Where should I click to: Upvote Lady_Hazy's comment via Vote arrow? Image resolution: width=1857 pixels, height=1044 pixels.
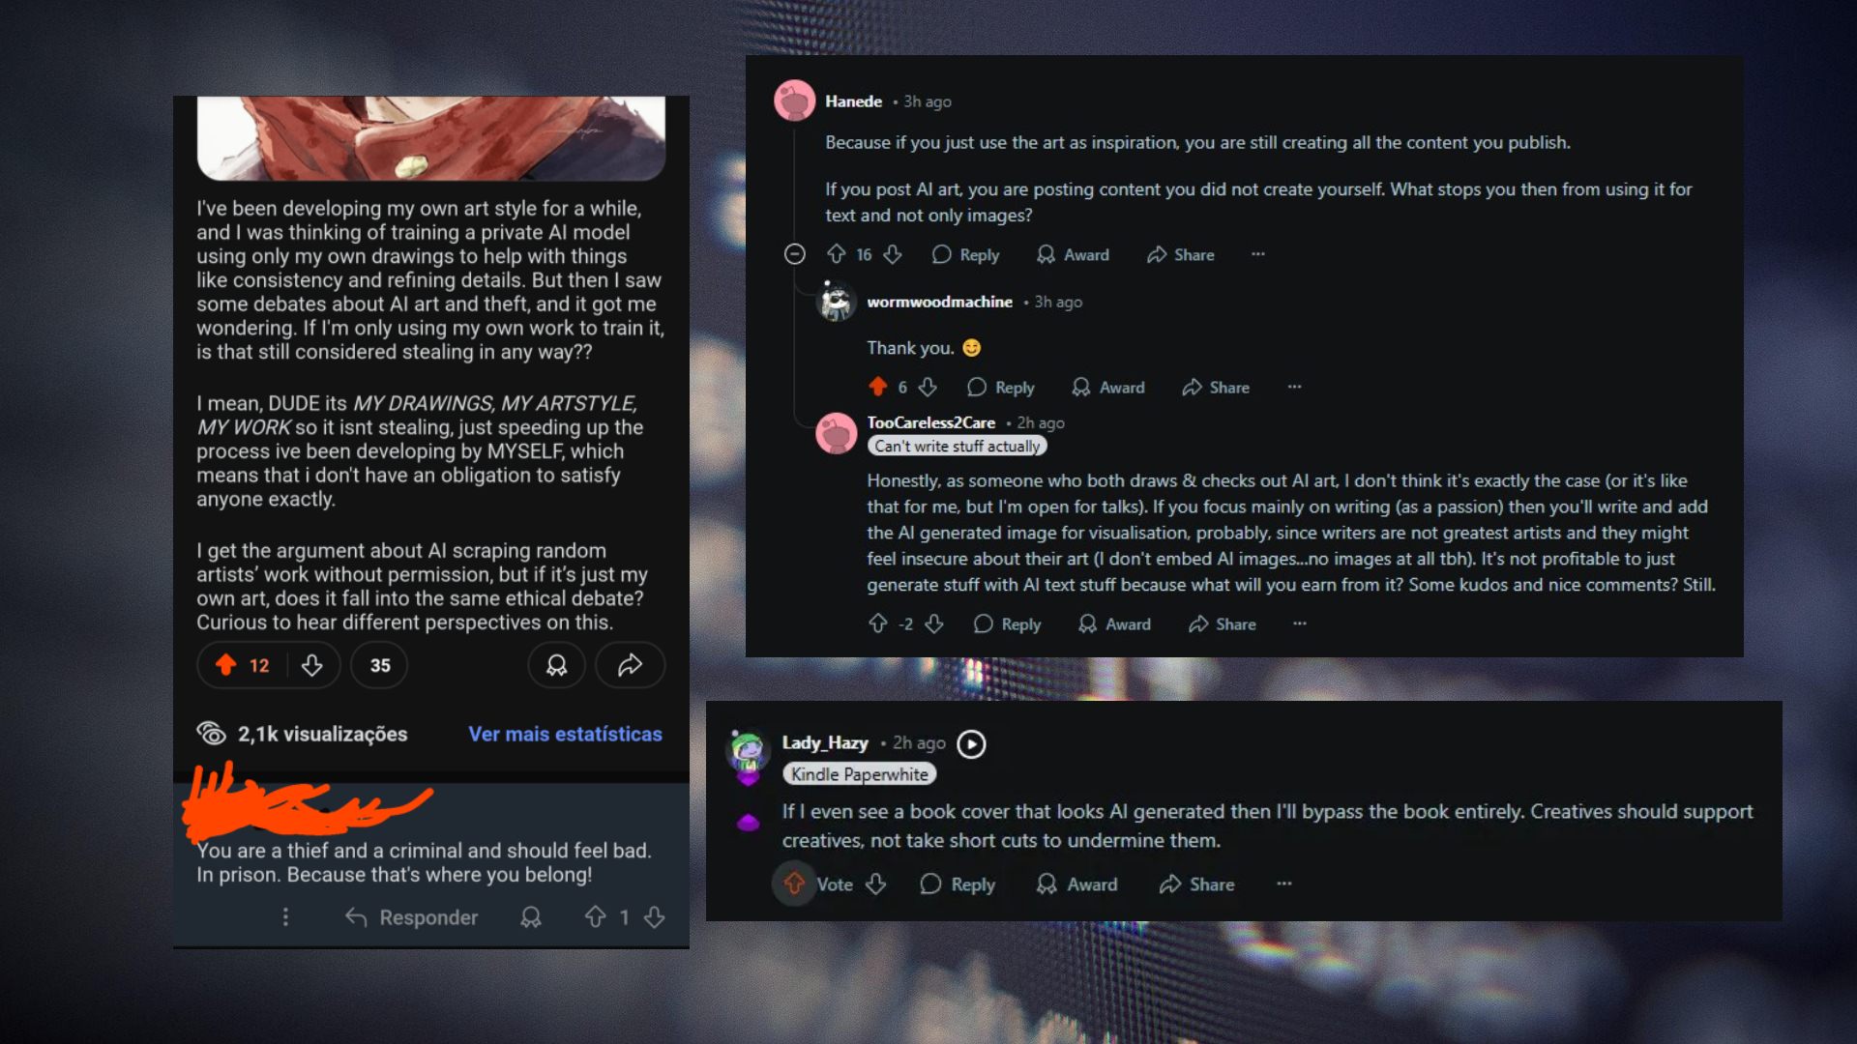794,884
